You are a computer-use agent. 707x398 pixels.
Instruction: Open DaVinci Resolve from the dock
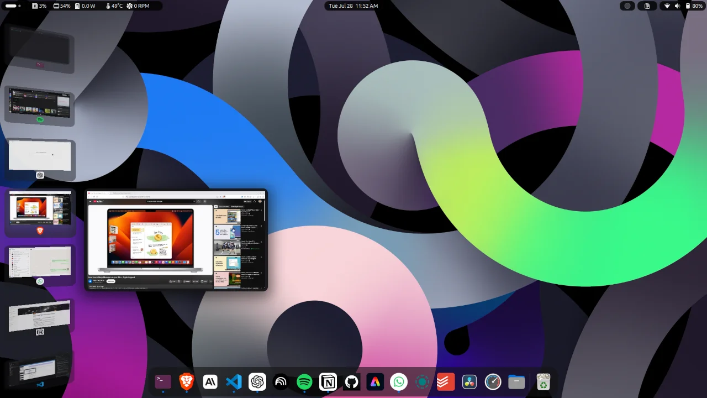[x=469, y=381]
